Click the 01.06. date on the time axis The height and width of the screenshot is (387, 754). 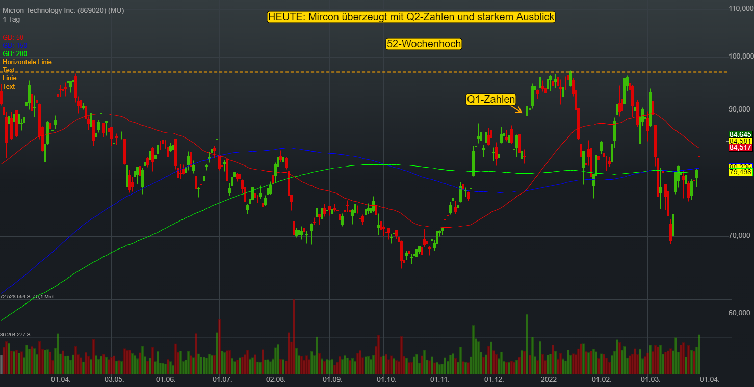pyautogui.click(x=166, y=380)
